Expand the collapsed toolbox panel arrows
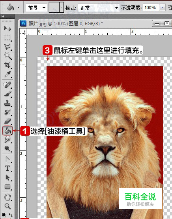 [3, 17]
